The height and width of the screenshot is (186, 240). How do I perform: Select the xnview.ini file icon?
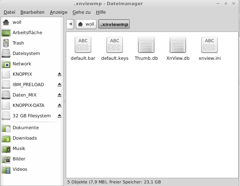pyautogui.click(x=209, y=45)
